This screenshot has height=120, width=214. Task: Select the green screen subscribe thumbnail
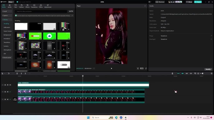(35, 36)
